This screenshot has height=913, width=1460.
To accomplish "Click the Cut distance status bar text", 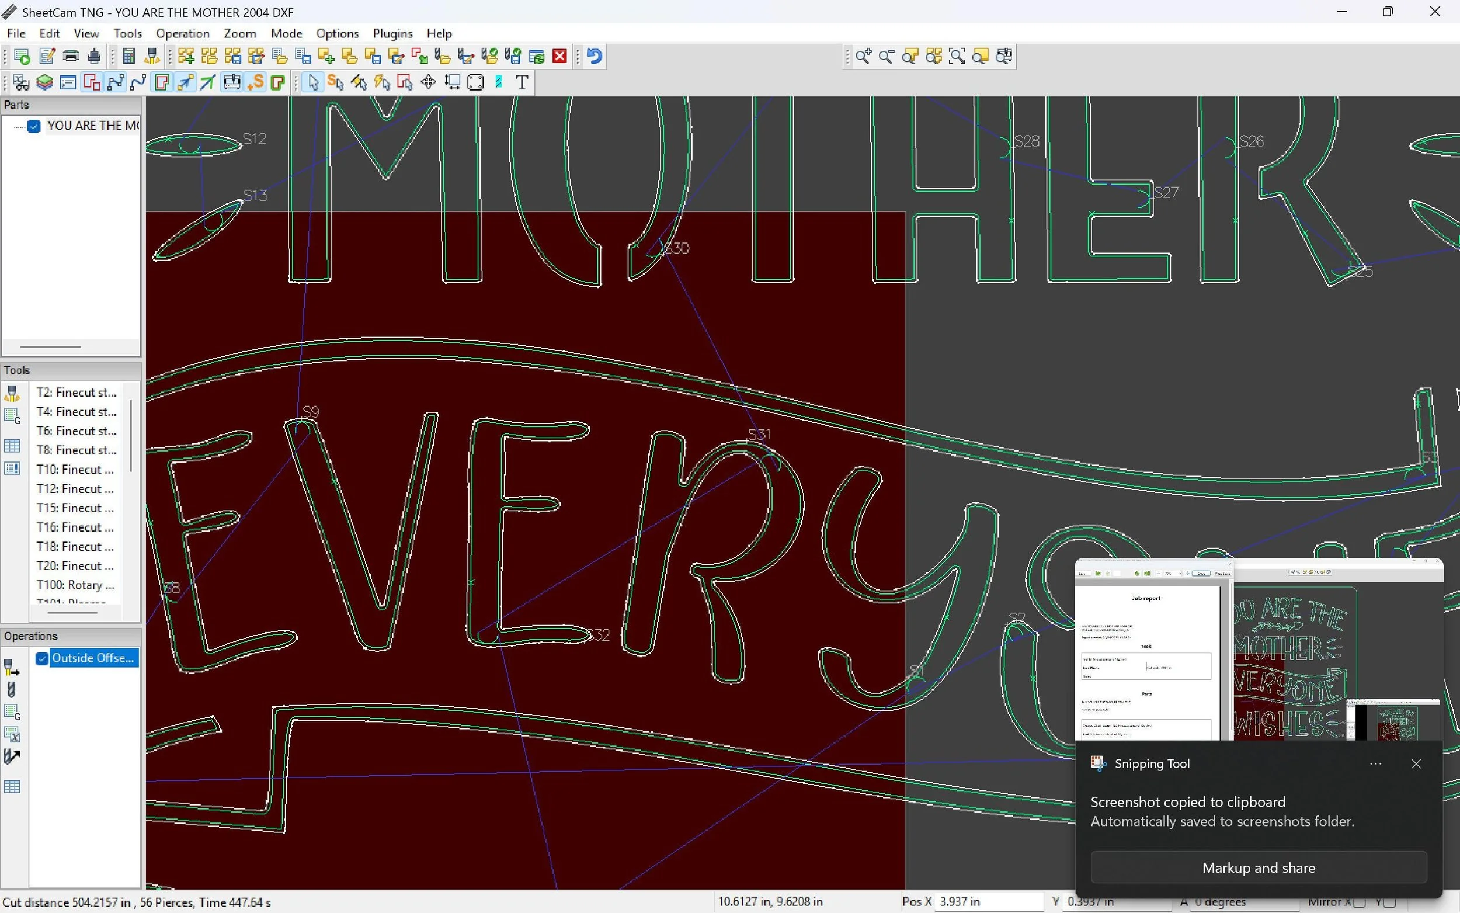I will pyautogui.click(x=137, y=902).
